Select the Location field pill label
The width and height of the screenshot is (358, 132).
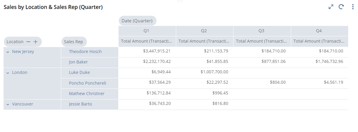(15, 42)
